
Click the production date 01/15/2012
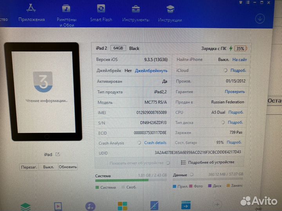(x=236, y=81)
